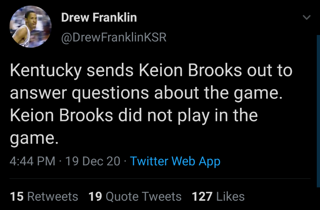320x210 pixels.
Task: Click "did not play in the" text
Action: point(188,116)
